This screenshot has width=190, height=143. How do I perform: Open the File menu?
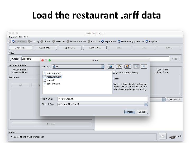[x=21, y=37]
